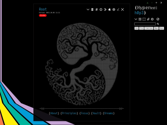The image size is (167, 125).
Task: Switch to the Keys sidebar tab
Action: [x=161, y=28]
